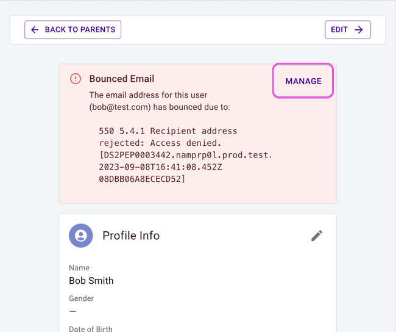Click the profile avatar icon
This screenshot has width=396, height=332.
point(80,236)
